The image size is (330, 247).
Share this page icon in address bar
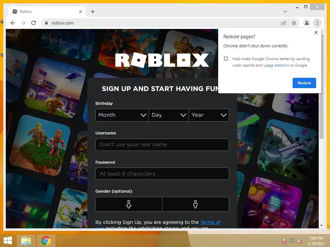tap(284, 23)
